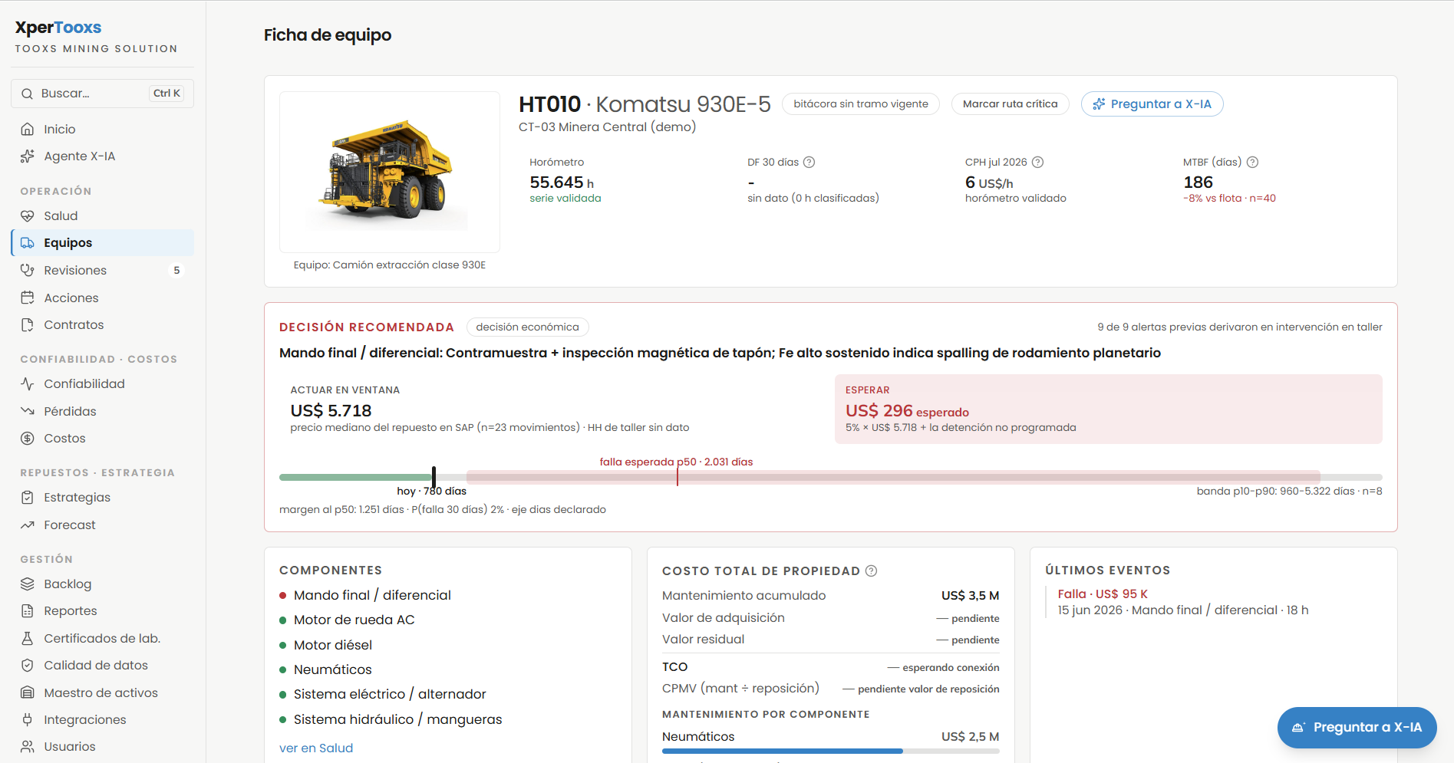Click the Salud heart icon
The width and height of the screenshot is (1454, 763).
click(28, 216)
